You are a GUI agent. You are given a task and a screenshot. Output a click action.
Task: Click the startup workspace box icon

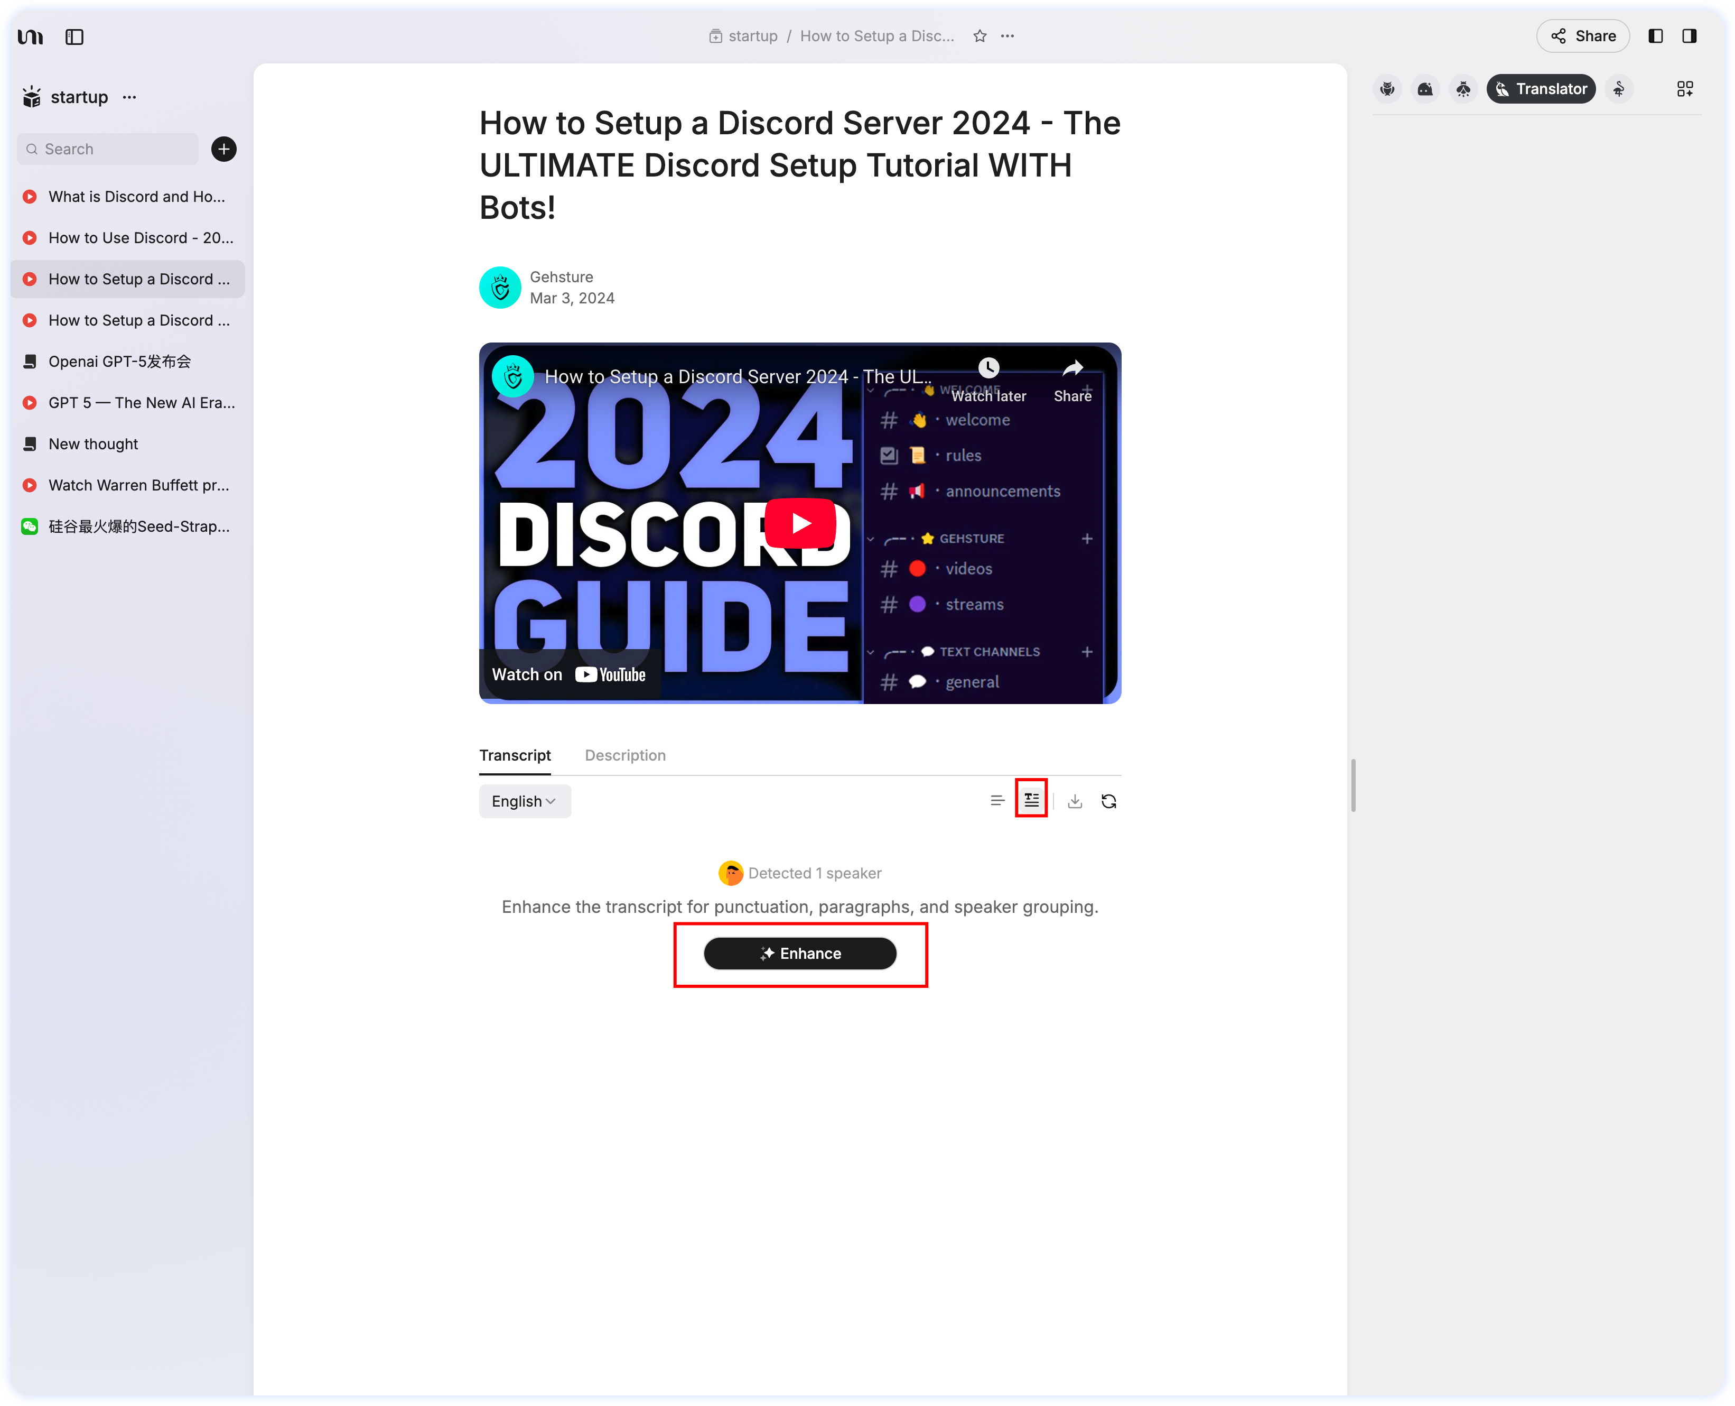32,97
